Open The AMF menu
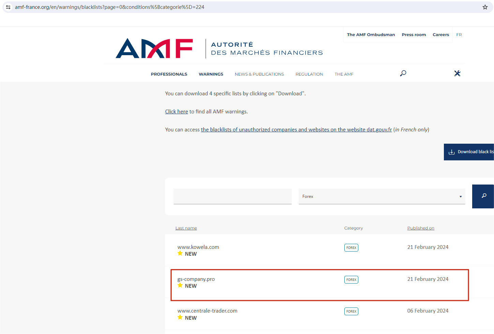 pos(344,74)
